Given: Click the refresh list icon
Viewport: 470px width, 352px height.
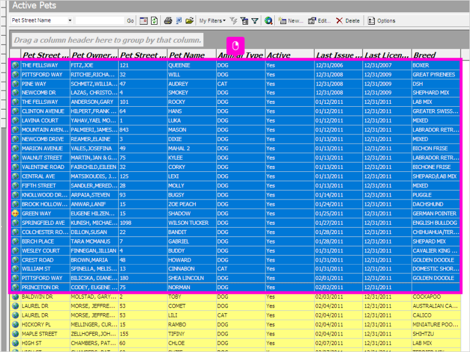Looking at the screenshot, I should pyautogui.click(x=154, y=21).
